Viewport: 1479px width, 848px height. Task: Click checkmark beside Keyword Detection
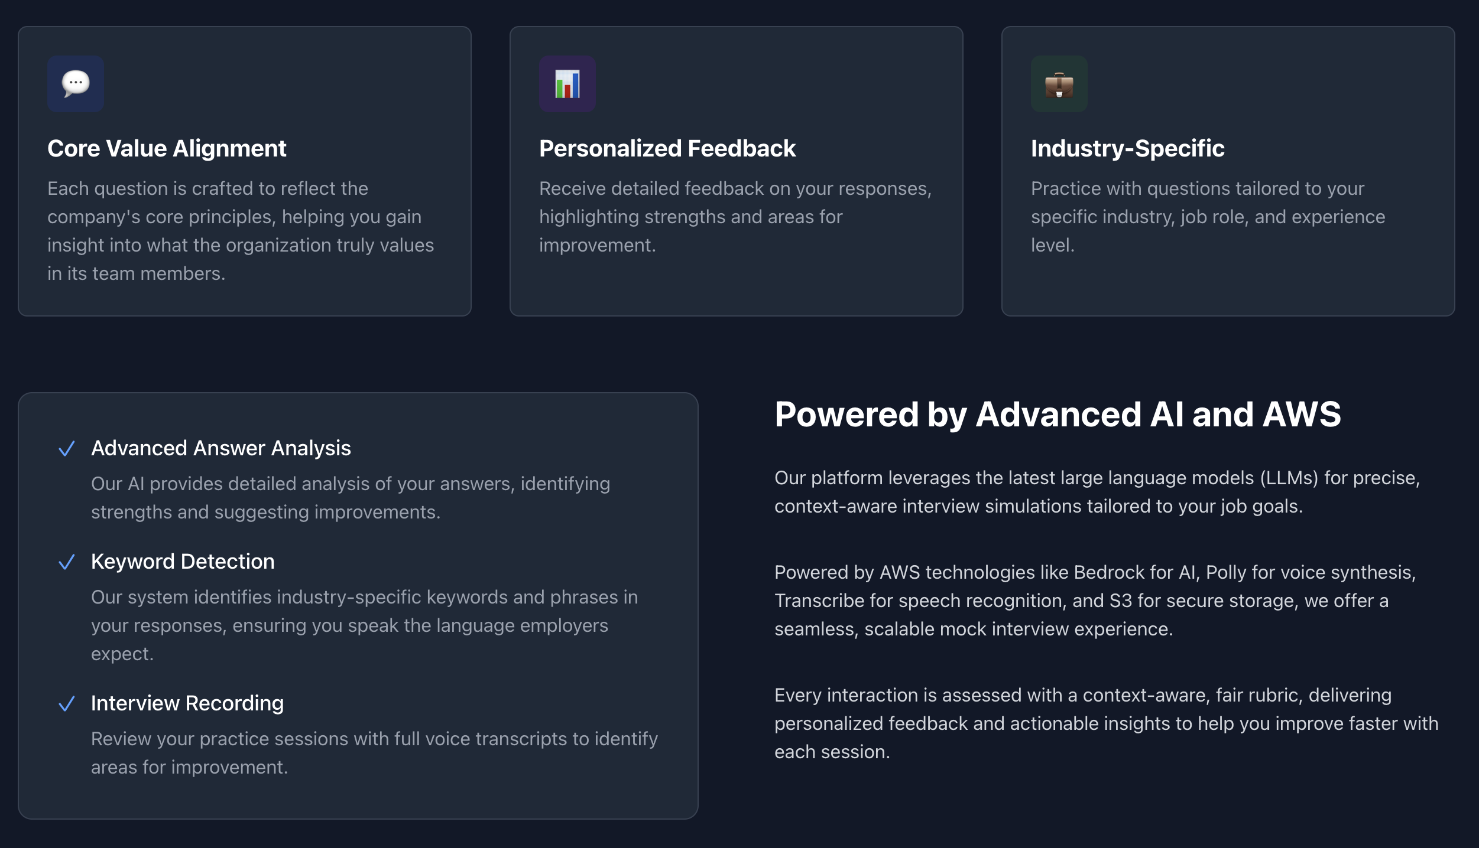67,562
